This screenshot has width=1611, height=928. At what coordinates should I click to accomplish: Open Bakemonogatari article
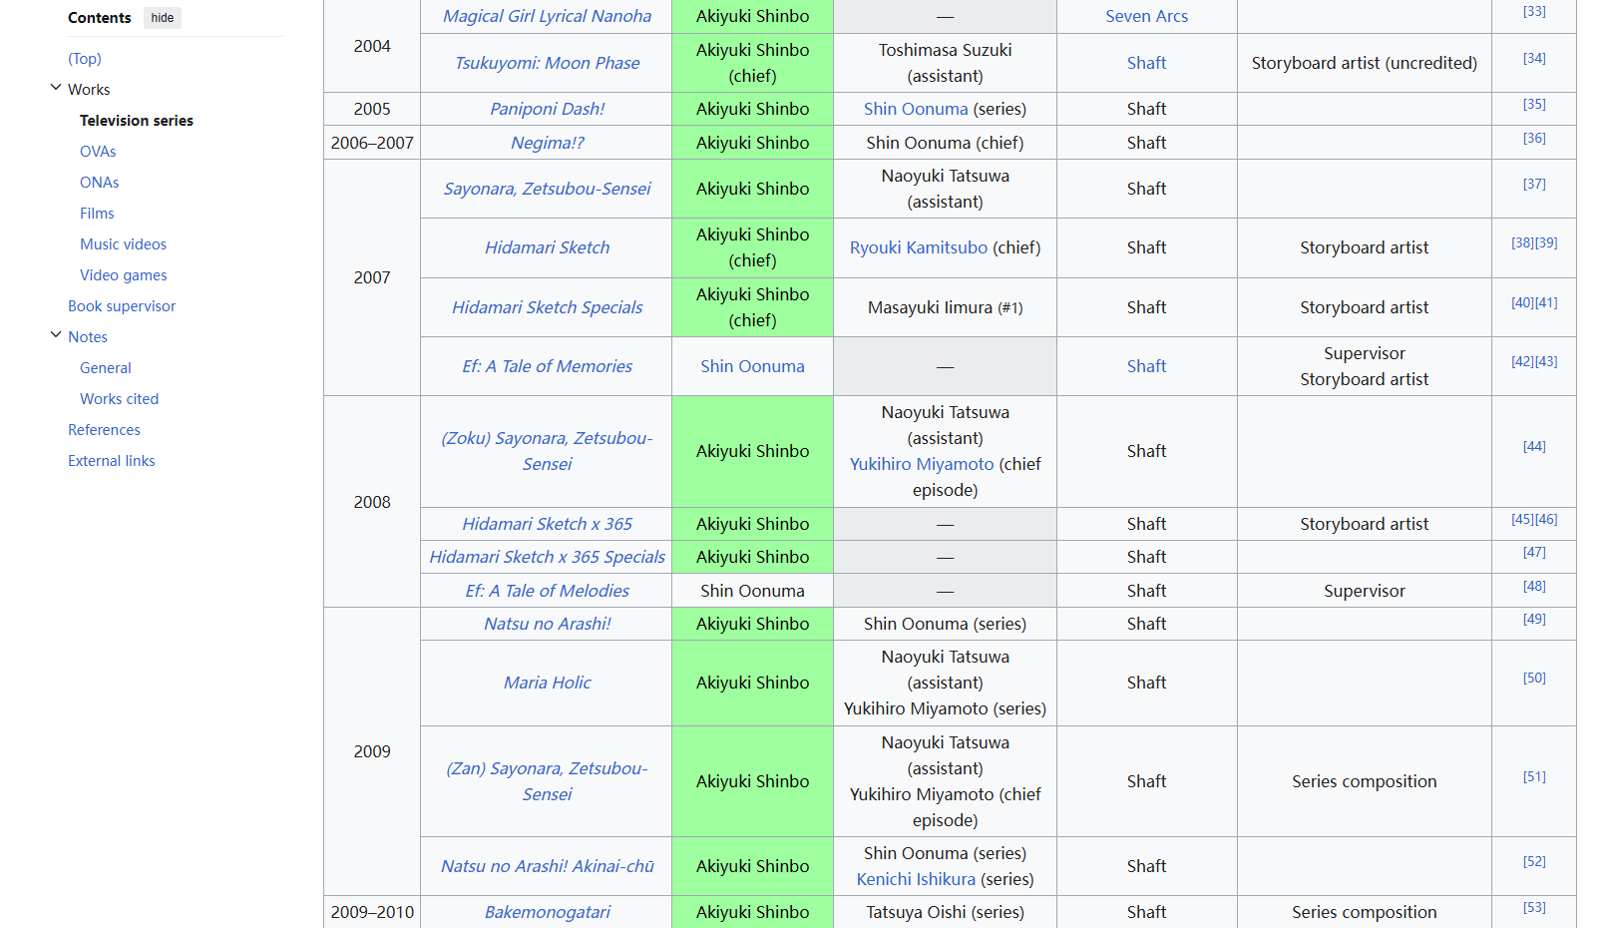click(x=547, y=912)
